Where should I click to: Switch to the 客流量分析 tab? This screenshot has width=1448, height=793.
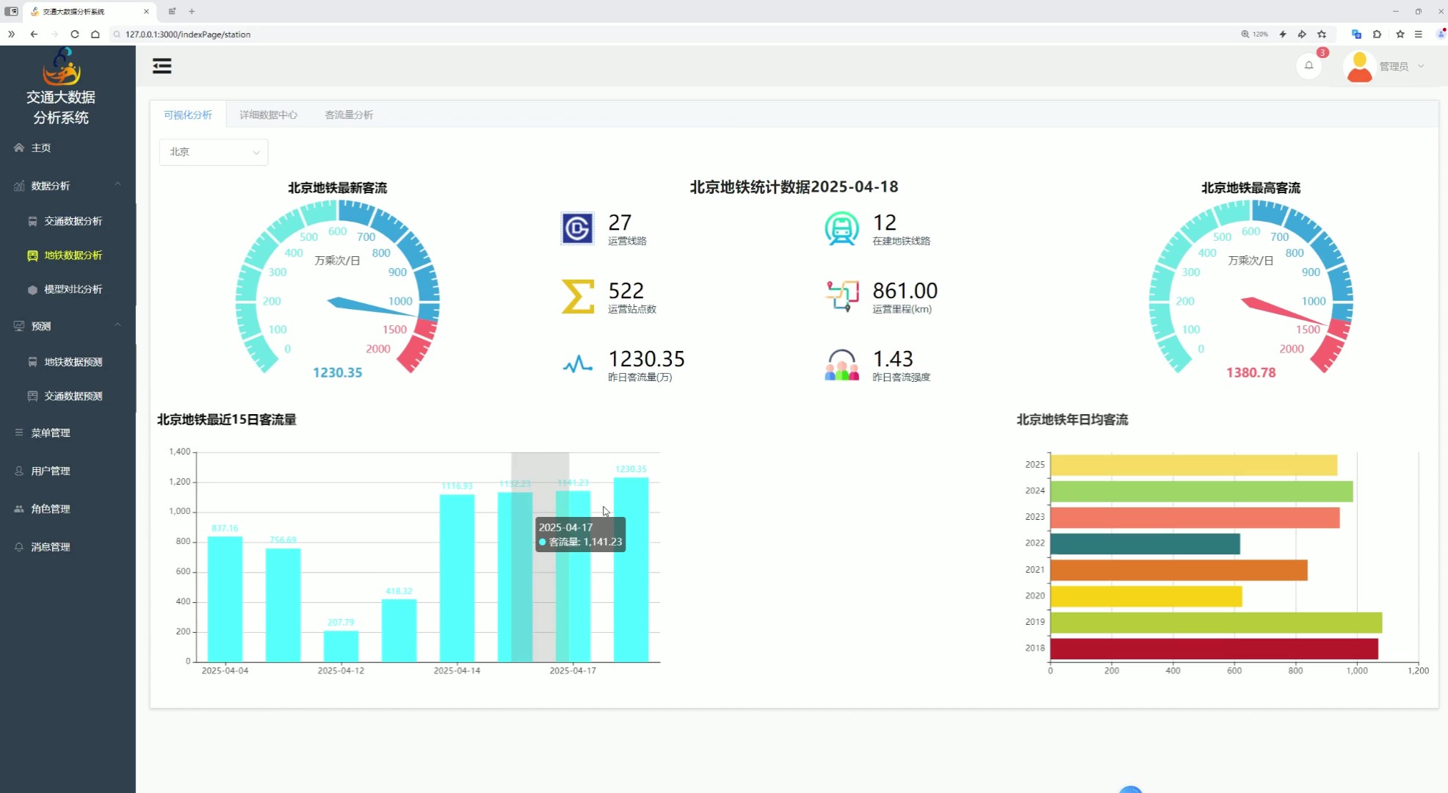pos(349,115)
